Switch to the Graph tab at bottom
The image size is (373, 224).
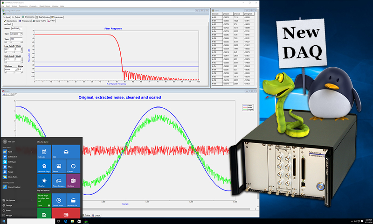pos(96,215)
